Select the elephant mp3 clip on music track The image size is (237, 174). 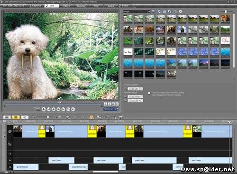(x=78, y=167)
